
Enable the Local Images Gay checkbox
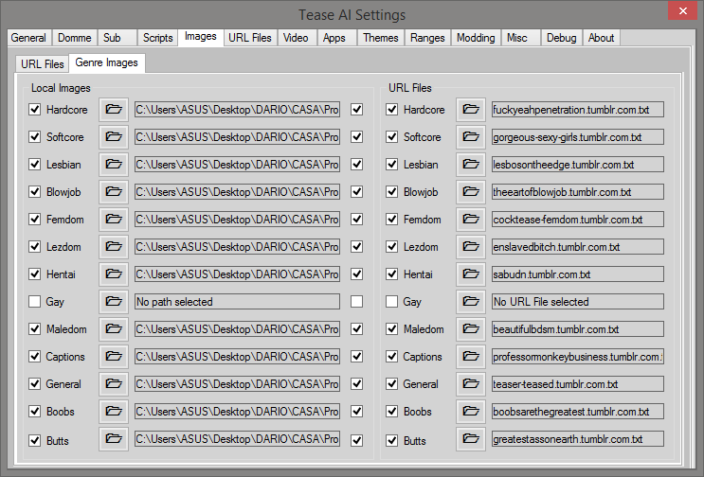pos(34,301)
